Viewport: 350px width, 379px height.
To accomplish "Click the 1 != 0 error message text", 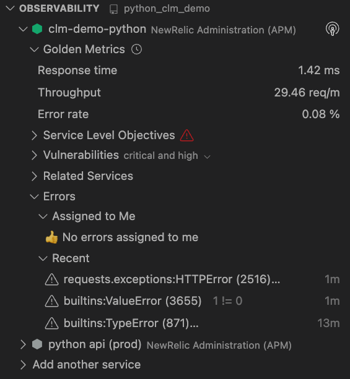I will [x=227, y=301].
